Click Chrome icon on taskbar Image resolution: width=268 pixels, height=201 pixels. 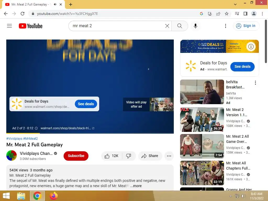(37, 196)
